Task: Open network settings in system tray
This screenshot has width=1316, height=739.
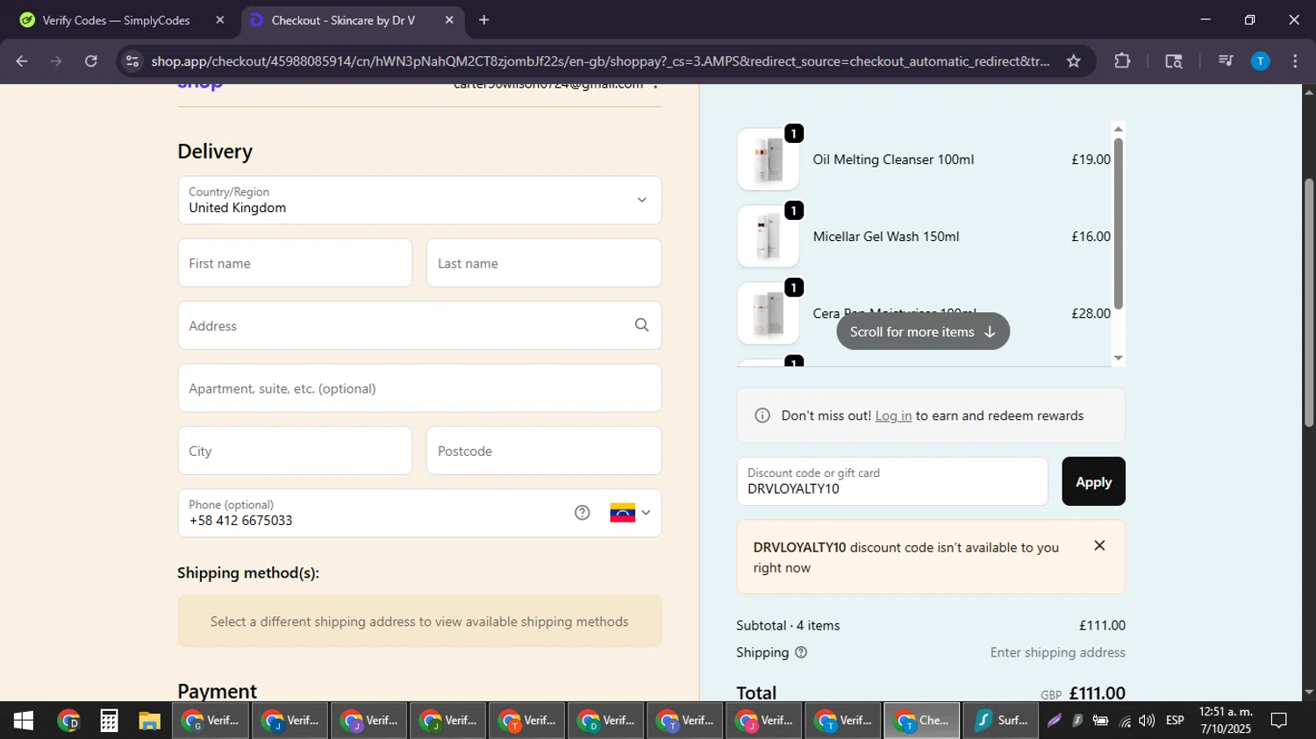Action: click(1125, 721)
